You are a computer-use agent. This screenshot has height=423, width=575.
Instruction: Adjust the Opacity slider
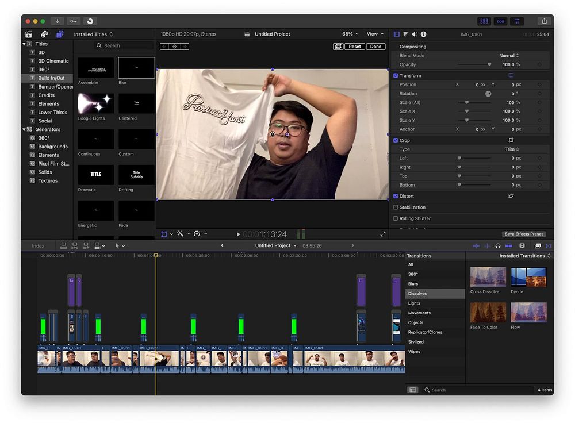point(489,64)
